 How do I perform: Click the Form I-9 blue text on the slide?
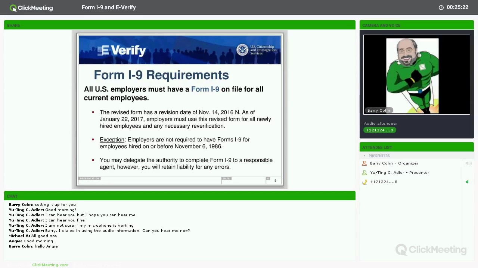point(205,89)
